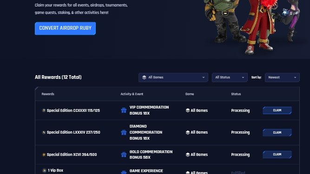Open the All Status filter dropdown

[x=230, y=77]
